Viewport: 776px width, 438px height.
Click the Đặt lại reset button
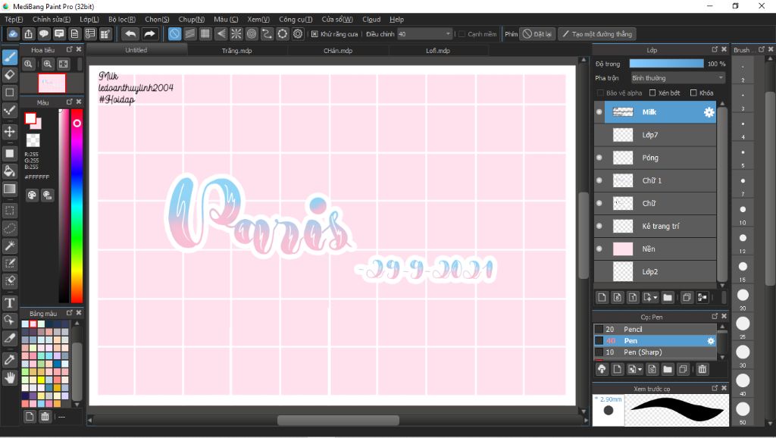coord(537,34)
